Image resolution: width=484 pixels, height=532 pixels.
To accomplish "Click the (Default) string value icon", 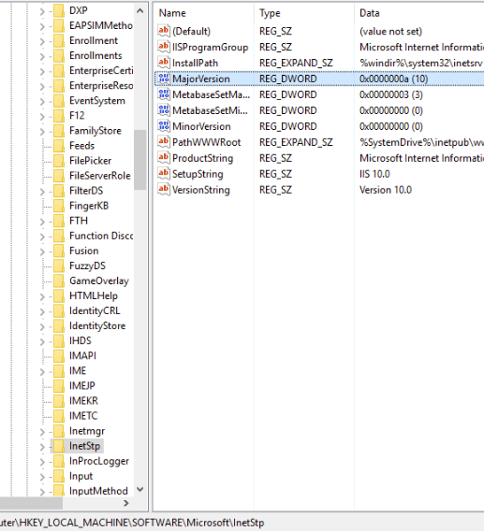I will click(164, 31).
